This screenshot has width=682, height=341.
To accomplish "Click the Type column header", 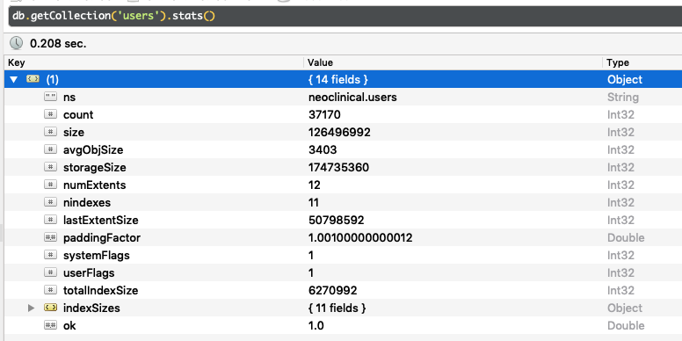I will coord(642,62).
